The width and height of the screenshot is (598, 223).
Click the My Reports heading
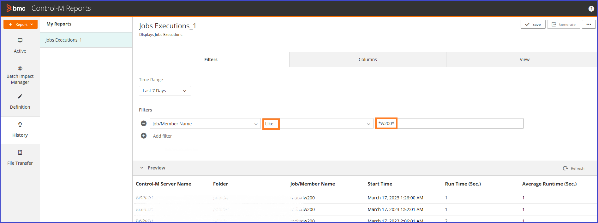point(59,24)
